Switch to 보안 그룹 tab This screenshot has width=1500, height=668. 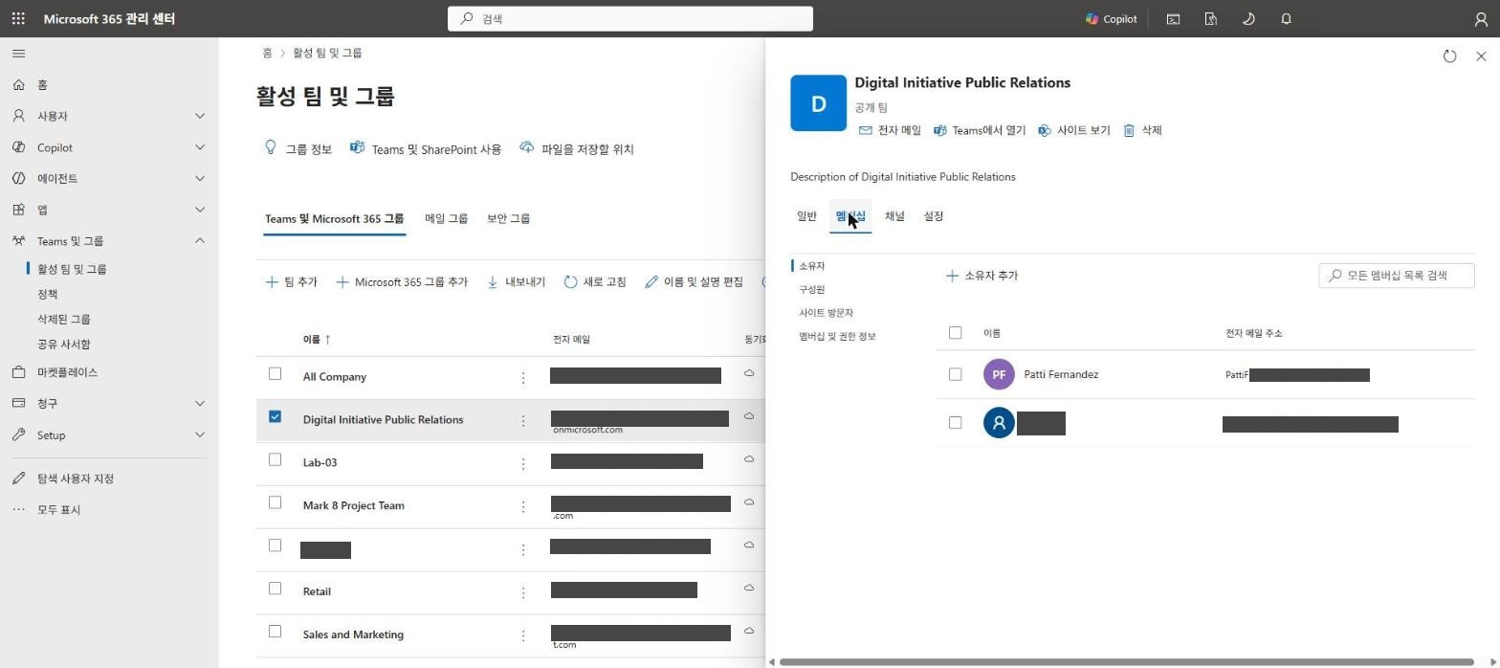[508, 218]
